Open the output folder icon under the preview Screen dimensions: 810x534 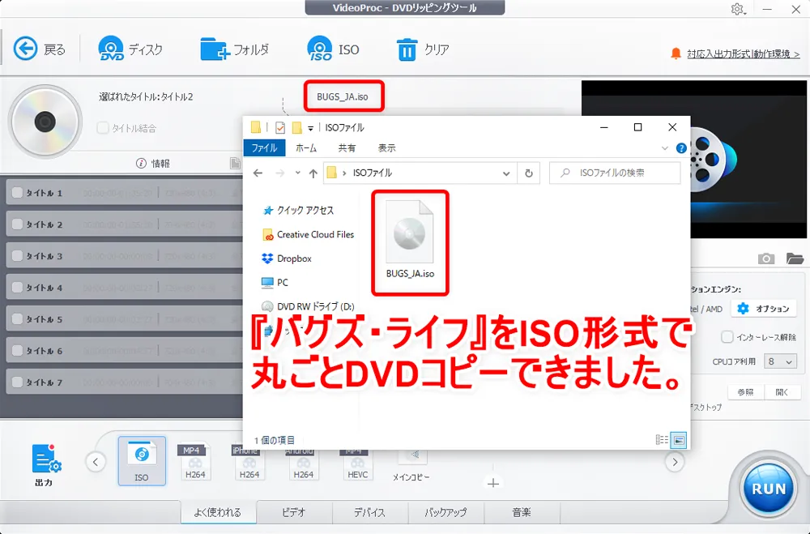795,258
